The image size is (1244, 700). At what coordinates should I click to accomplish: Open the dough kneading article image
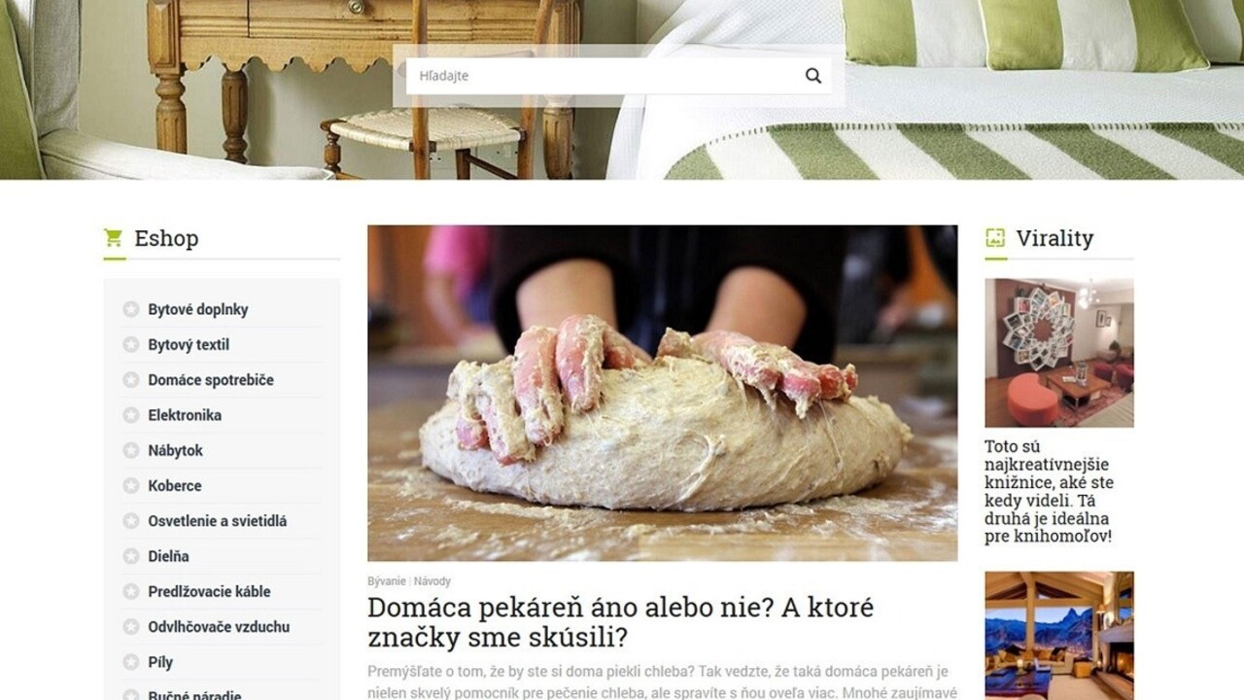click(x=662, y=393)
